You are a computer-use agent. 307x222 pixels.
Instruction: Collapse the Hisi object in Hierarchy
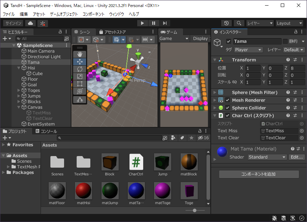click(x=19, y=68)
